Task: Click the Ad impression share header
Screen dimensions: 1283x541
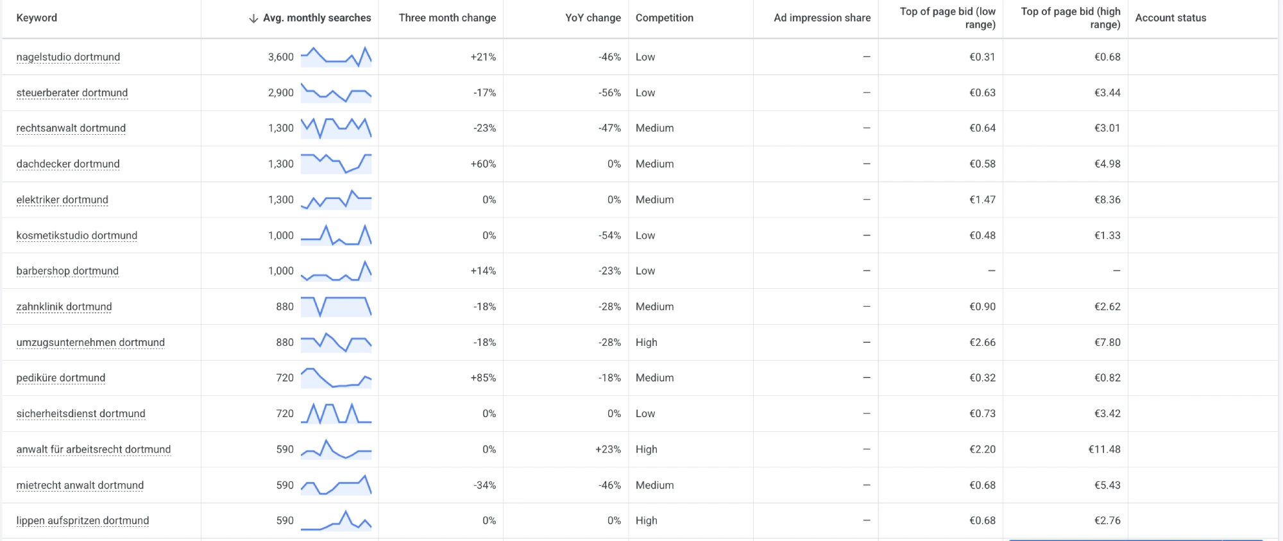Action: 822,18
